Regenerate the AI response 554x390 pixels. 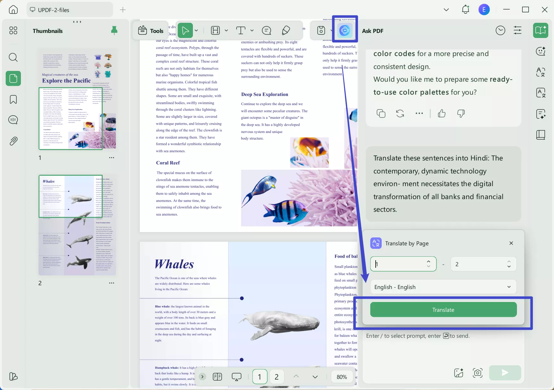pyautogui.click(x=400, y=113)
